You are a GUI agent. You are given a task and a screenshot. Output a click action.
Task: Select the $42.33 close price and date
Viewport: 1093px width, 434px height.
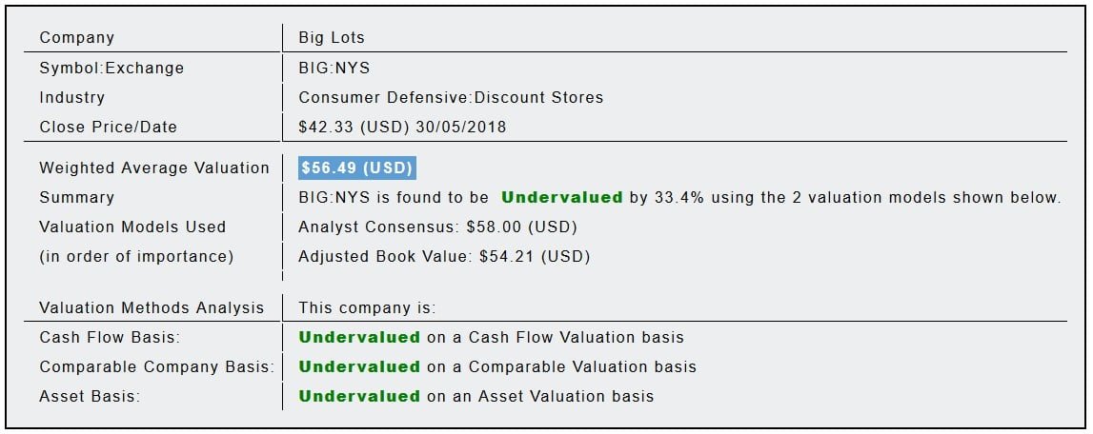coord(402,127)
